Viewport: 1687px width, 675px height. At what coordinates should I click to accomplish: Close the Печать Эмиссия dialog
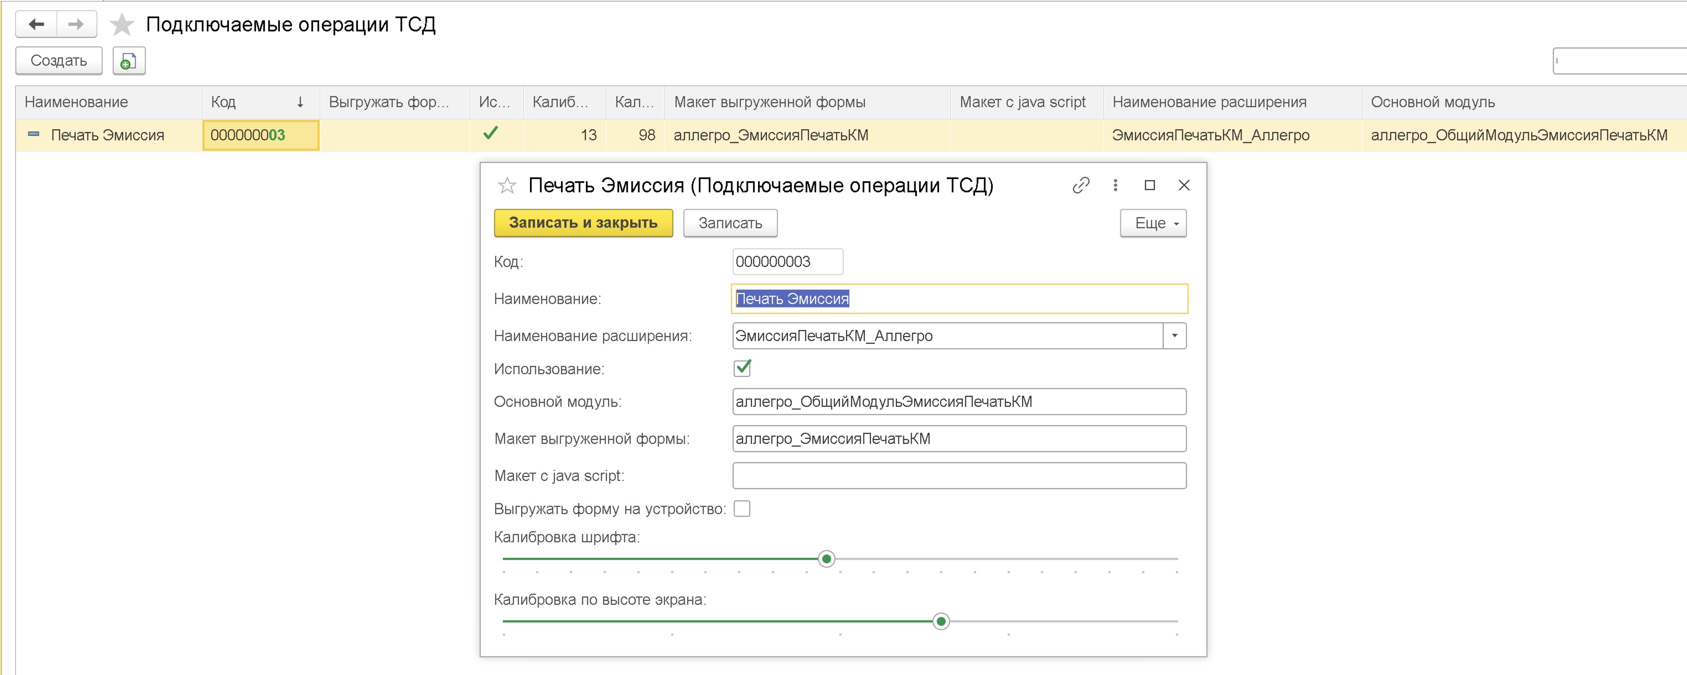(x=1184, y=186)
